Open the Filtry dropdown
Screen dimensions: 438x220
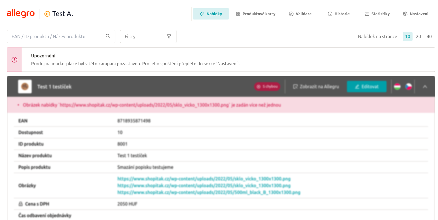click(148, 36)
